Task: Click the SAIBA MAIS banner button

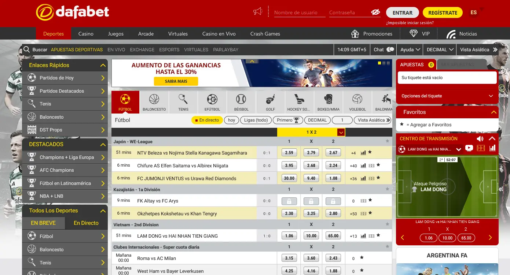Action: (x=176, y=81)
